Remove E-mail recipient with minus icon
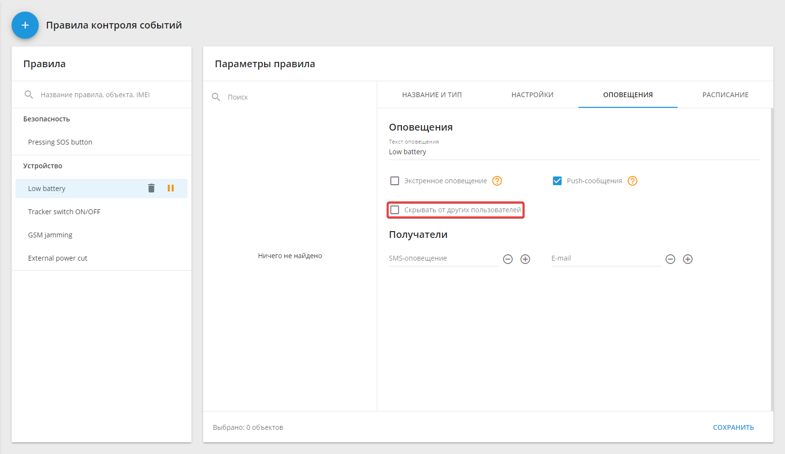Viewport: 785px width, 454px height. click(670, 259)
